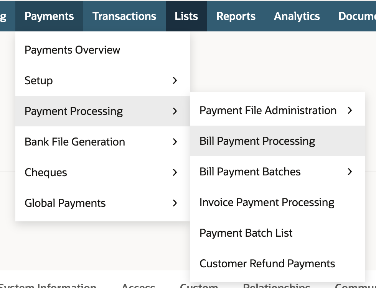The height and width of the screenshot is (288, 376).
Task: Expand Payment Processing chevron arrow
Action: coord(175,111)
